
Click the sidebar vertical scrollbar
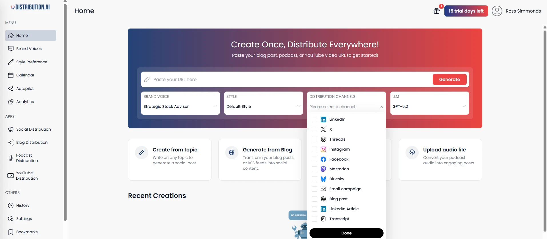click(65, 112)
